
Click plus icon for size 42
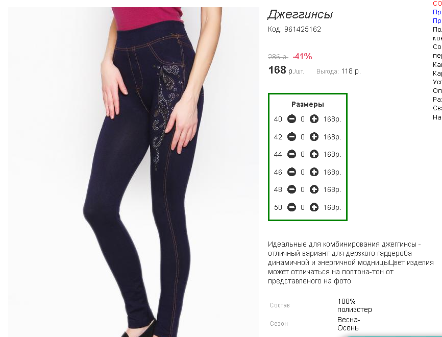[x=314, y=137]
